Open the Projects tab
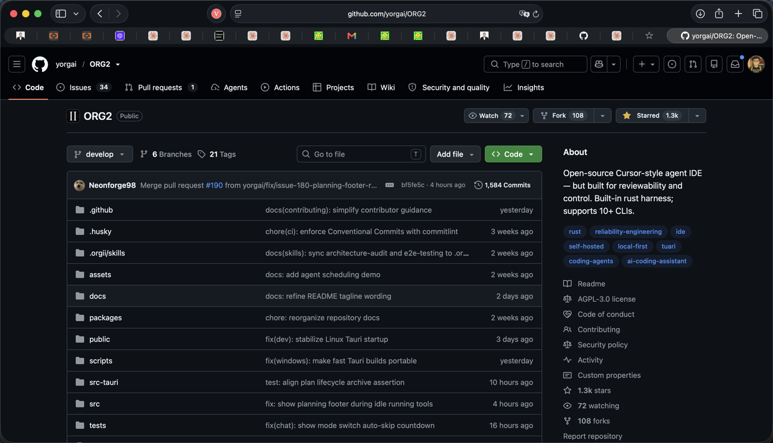This screenshot has width=773, height=443. click(x=333, y=88)
